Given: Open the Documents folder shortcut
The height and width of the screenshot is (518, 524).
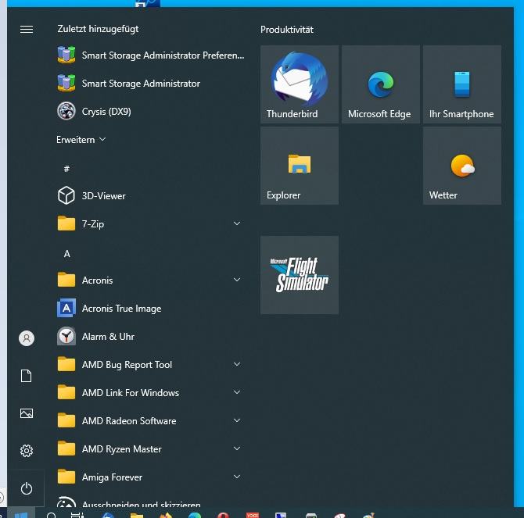Looking at the screenshot, I should pyautogui.click(x=27, y=376).
